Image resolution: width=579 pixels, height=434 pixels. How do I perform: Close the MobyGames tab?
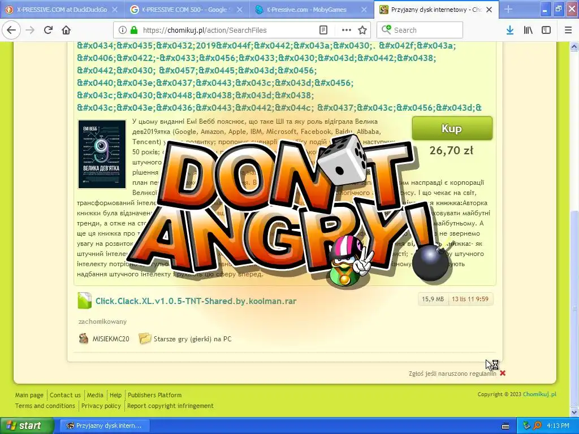(364, 10)
